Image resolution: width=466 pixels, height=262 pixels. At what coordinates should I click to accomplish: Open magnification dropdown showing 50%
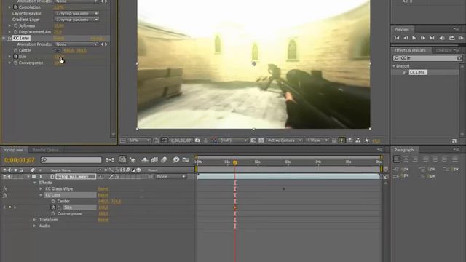click(139, 140)
